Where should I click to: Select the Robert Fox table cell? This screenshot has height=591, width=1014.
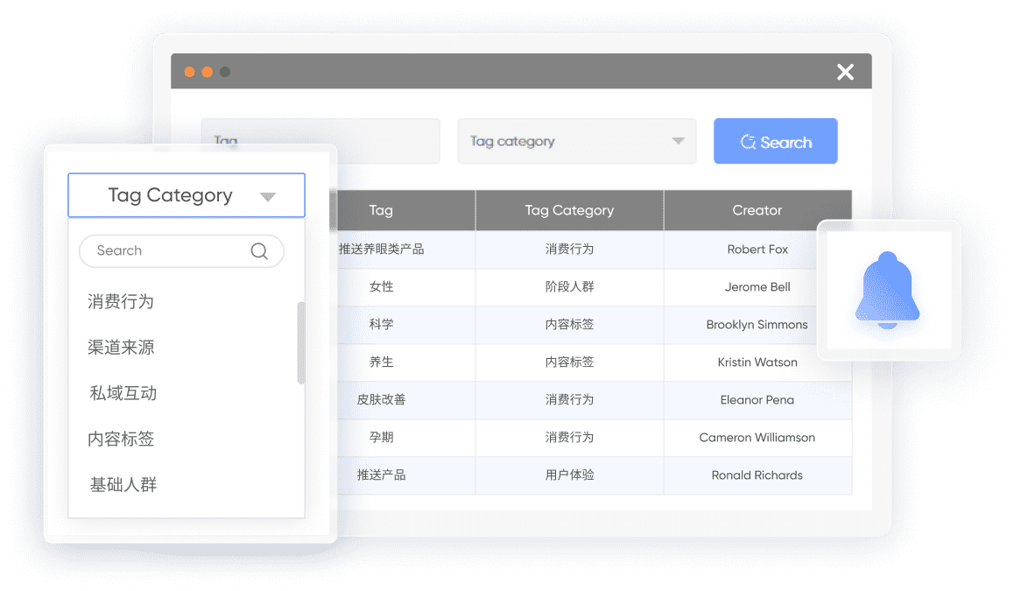[x=757, y=250]
